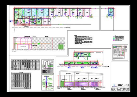Click the color legend block
The width and height of the screenshot is (137, 97).
(119, 38)
